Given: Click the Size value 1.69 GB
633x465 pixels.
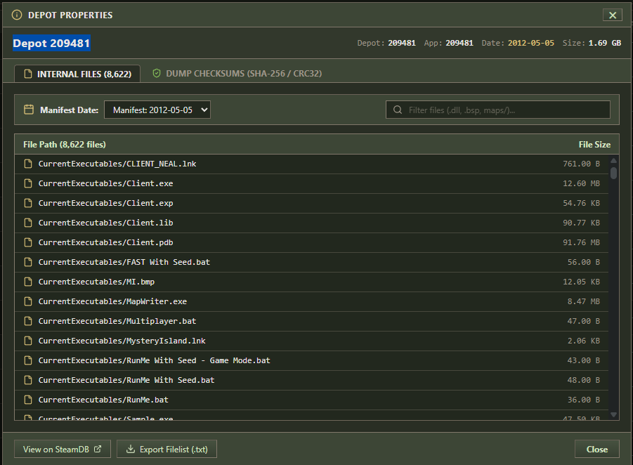Looking at the screenshot, I should tap(605, 43).
